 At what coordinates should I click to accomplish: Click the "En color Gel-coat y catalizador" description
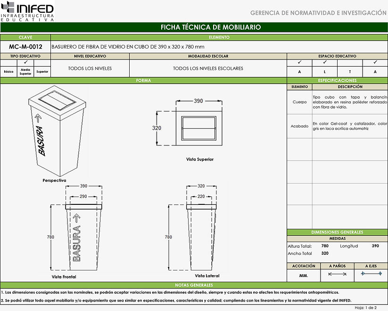tap(350, 126)
